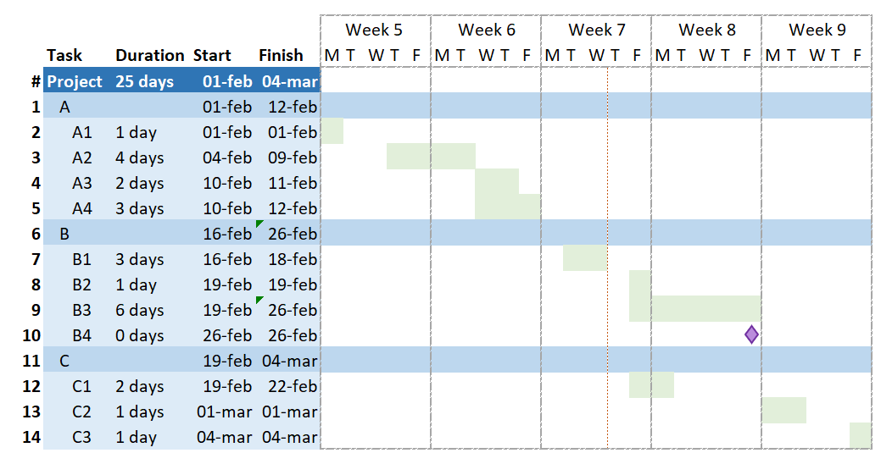Click the Finish column header
The width and height of the screenshot is (881, 453).
(x=281, y=55)
